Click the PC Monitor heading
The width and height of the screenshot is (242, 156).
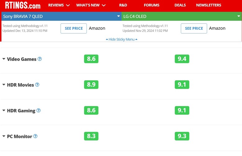click(x=20, y=136)
